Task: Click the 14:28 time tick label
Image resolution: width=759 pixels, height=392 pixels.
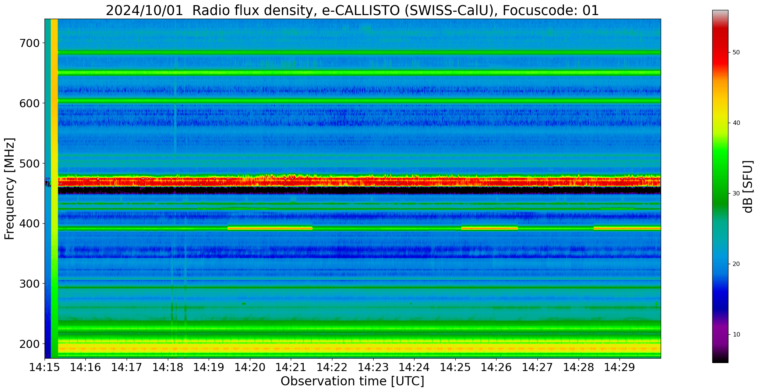Action: [x=579, y=367]
